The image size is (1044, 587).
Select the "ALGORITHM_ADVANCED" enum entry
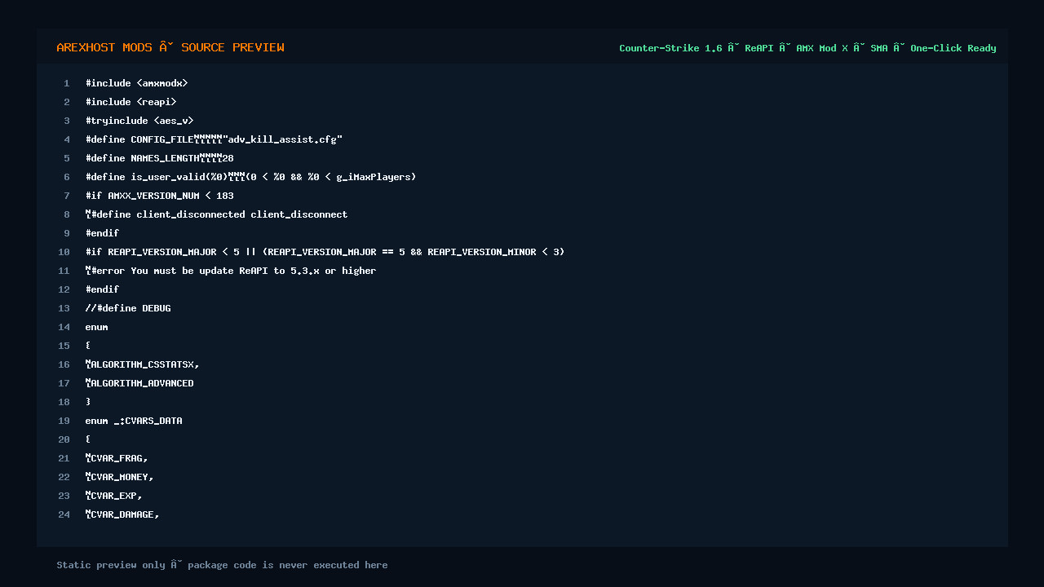(x=139, y=383)
